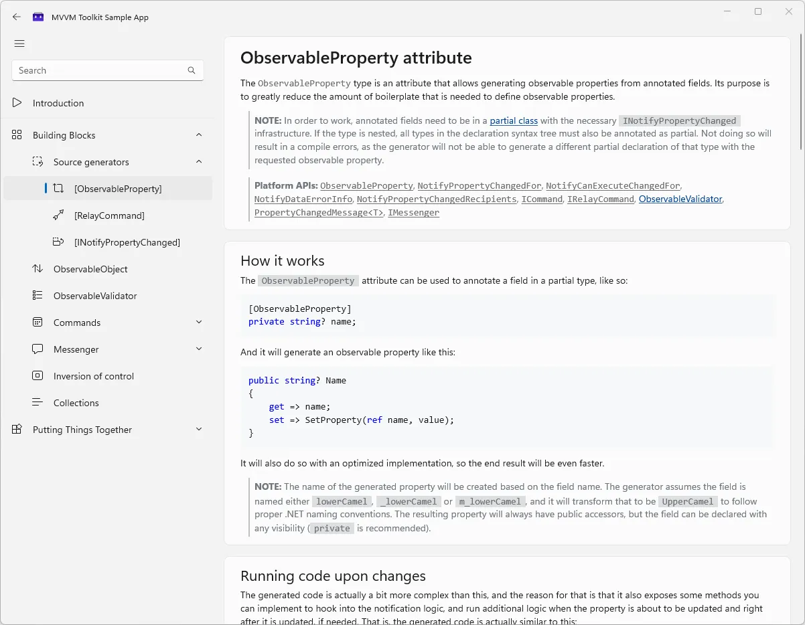Click the ObservableValidator list icon
Image resolution: width=805 pixels, height=625 pixels.
38,296
